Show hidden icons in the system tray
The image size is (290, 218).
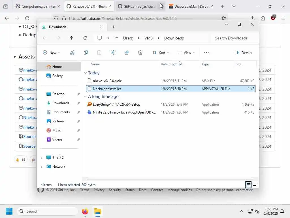pyautogui.click(x=241, y=211)
